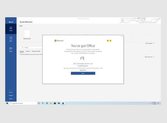167x123 pixels.
Task: Show hidden system tray icons
Action: click(x=150, y=103)
